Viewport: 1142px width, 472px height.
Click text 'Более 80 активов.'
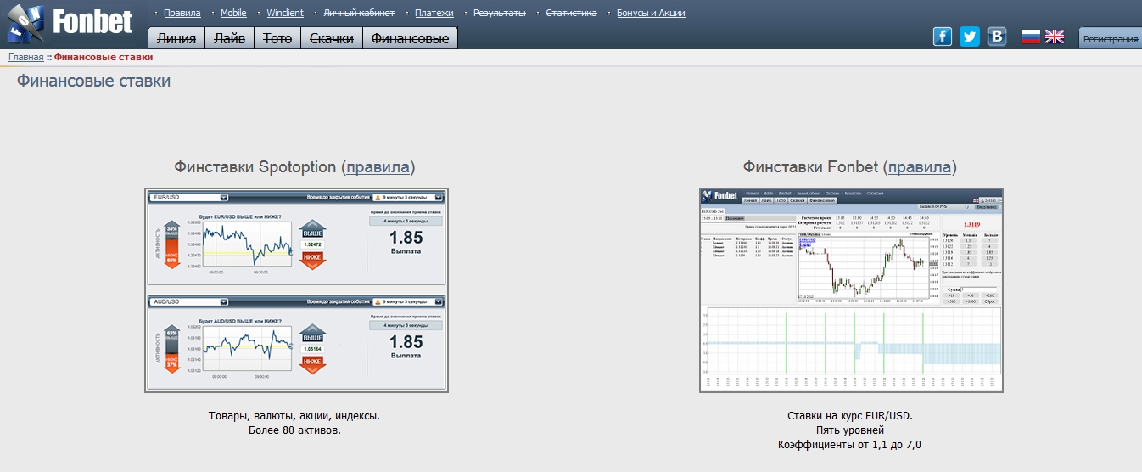tap(294, 430)
